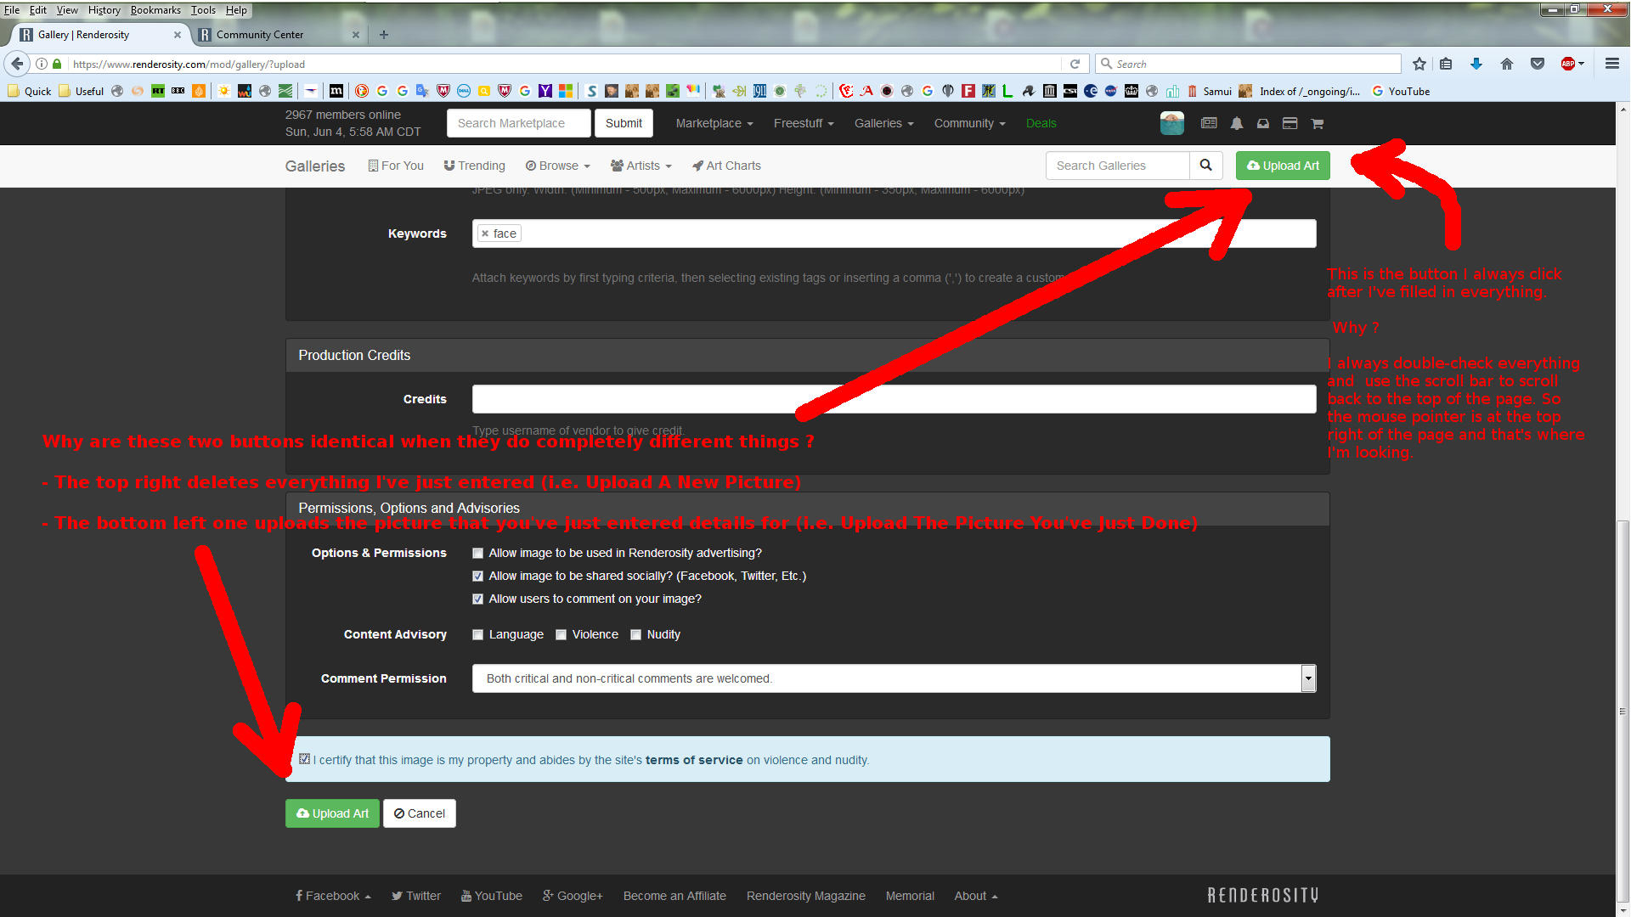1631x917 pixels.
Task: Open the Bookmarks menu
Action: click(x=155, y=10)
